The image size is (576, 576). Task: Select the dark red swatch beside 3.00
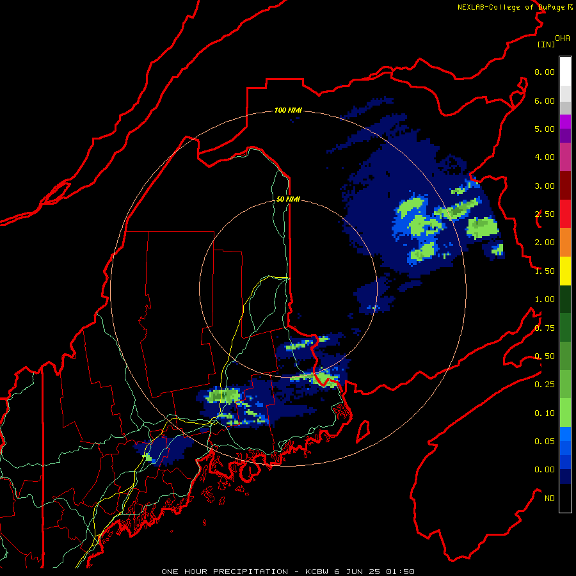[565, 186]
